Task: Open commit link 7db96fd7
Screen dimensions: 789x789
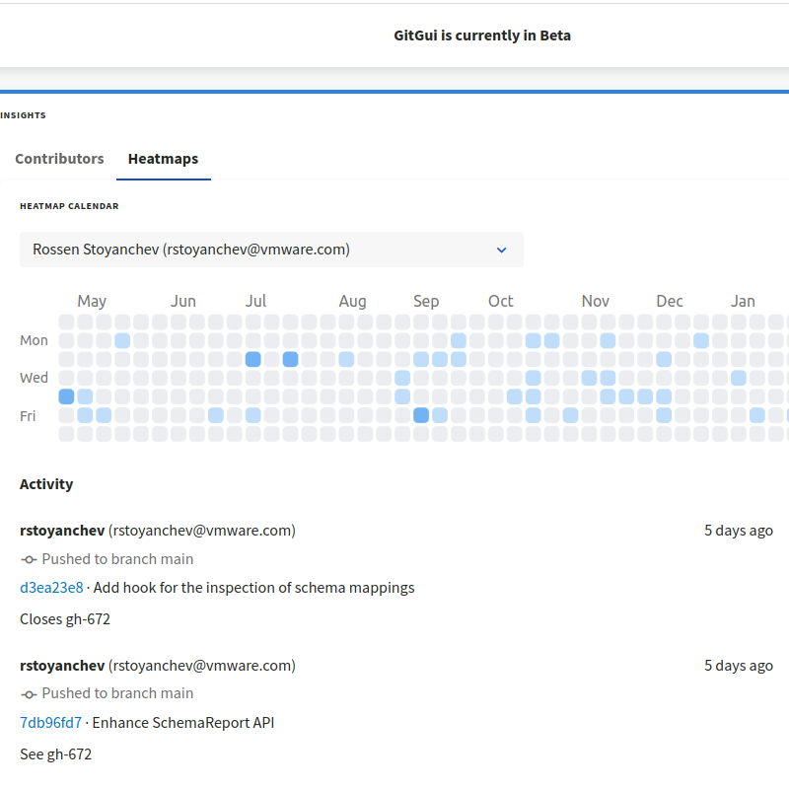Action: (50, 723)
